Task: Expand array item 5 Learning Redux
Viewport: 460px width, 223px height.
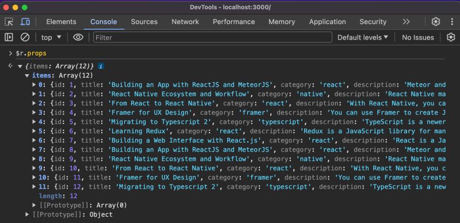Action: coord(34,131)
